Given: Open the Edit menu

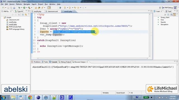Looking at the screenshot, I should [6, 4].
